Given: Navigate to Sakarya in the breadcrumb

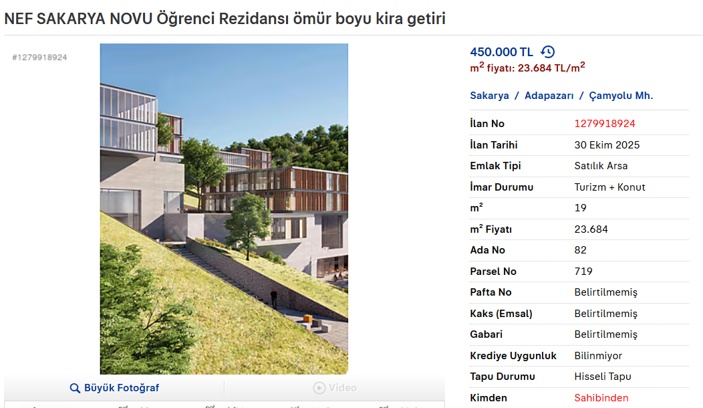Looking at the screenshot, I should pos(489,96).
